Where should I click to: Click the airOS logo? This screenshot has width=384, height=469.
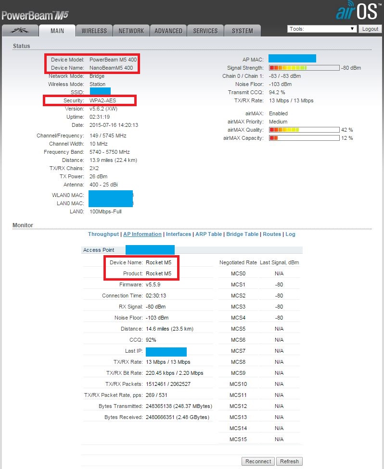pyautogui.click(x=358, y=11)
